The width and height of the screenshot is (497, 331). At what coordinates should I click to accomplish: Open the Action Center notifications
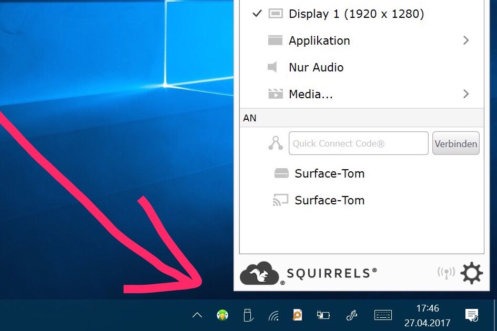tap(472, 315)
